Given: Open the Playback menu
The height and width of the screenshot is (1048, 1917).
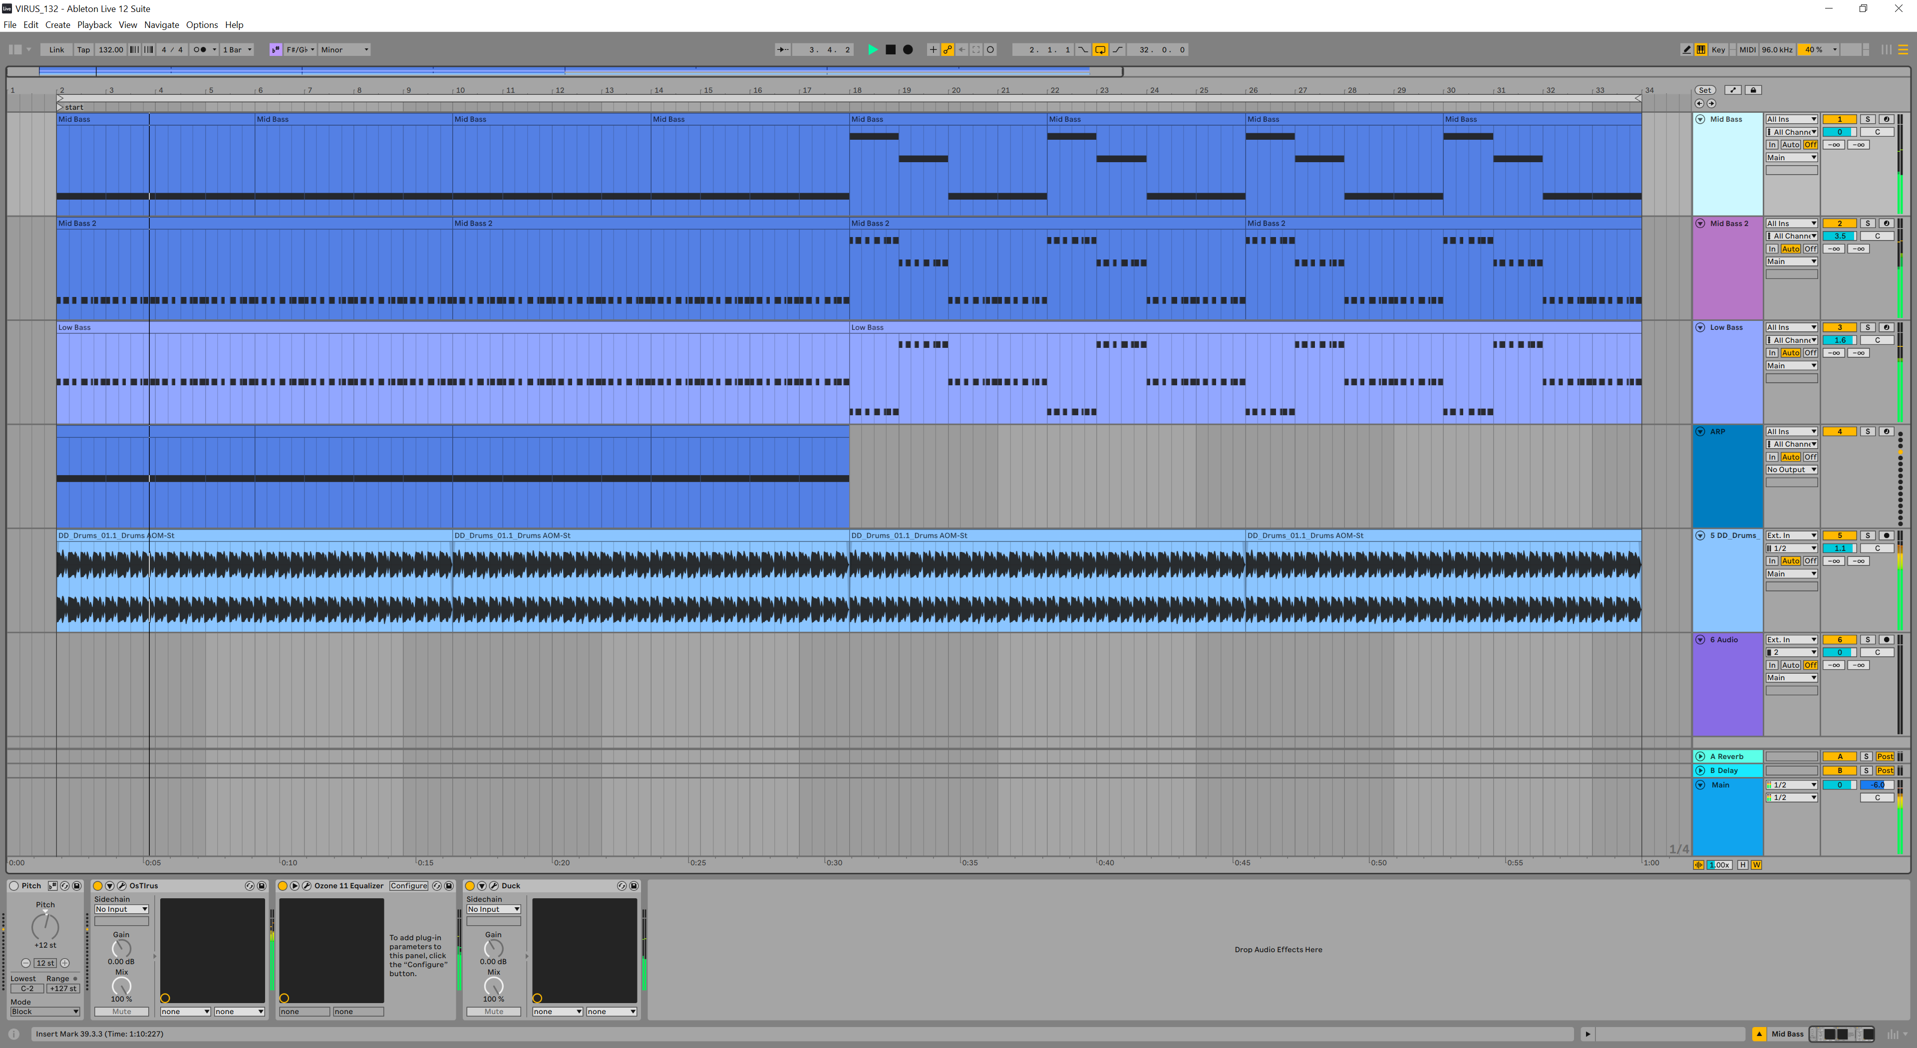Looking at the screenshot, I should [94, 24].
